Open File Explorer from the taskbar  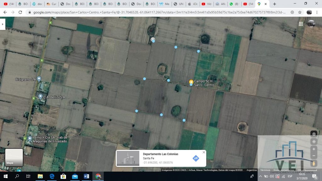point(40,176)
